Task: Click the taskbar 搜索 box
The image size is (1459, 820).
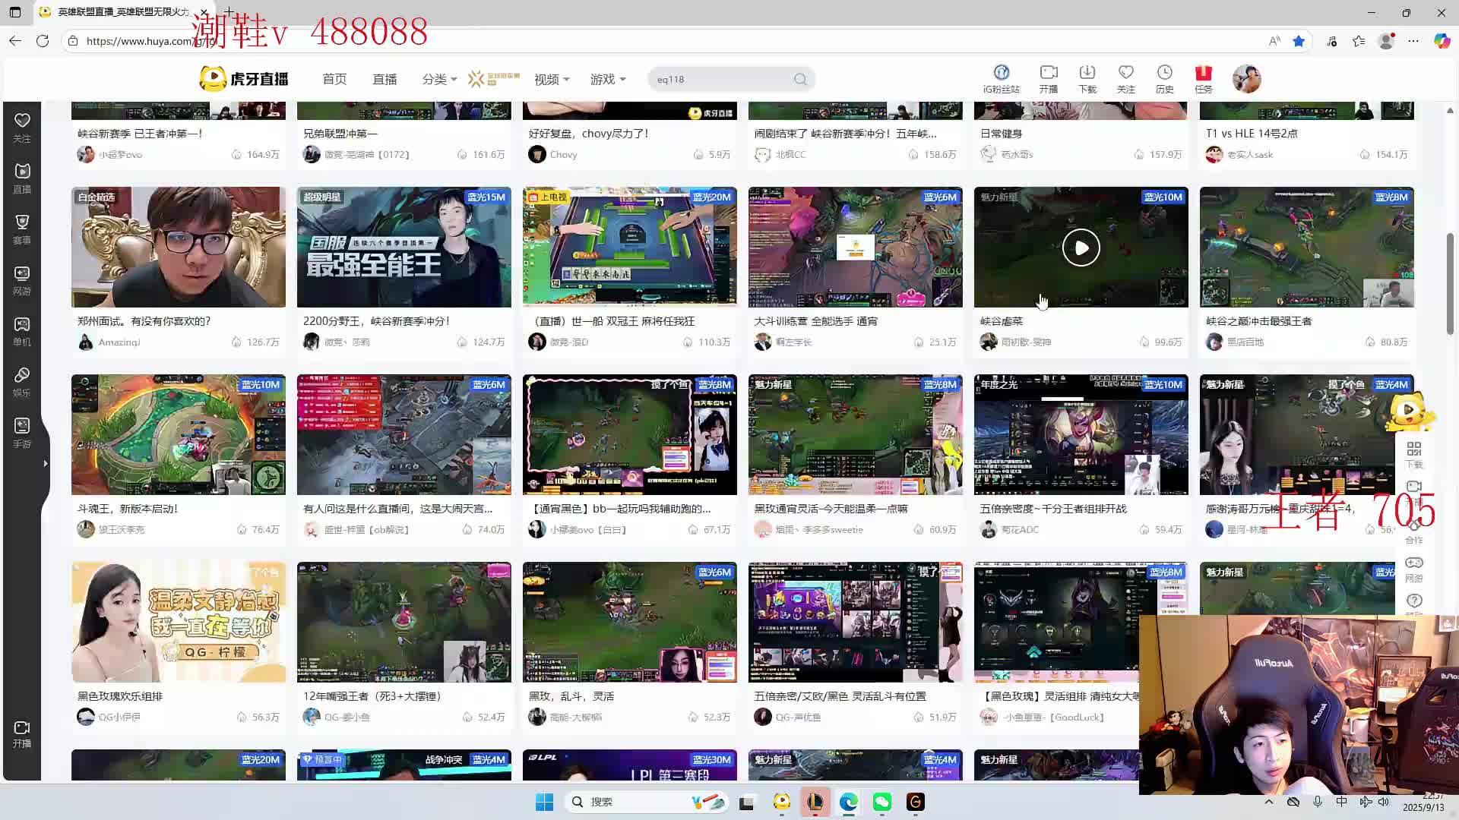Action: 646,802
